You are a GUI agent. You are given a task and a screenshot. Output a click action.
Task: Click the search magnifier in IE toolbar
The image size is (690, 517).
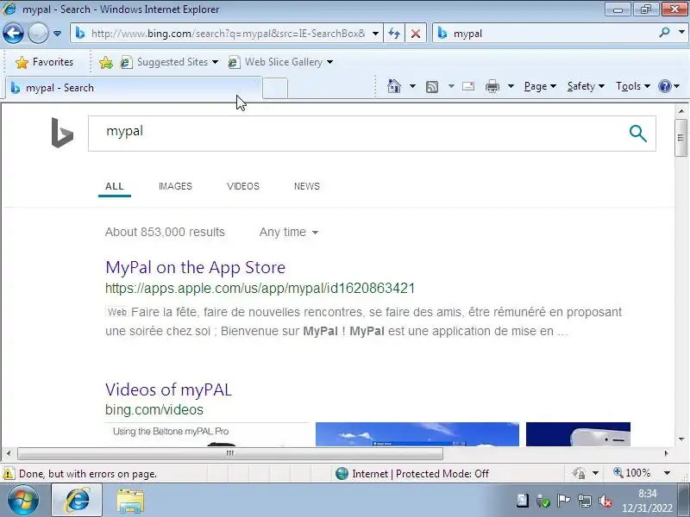click(664, 33)
